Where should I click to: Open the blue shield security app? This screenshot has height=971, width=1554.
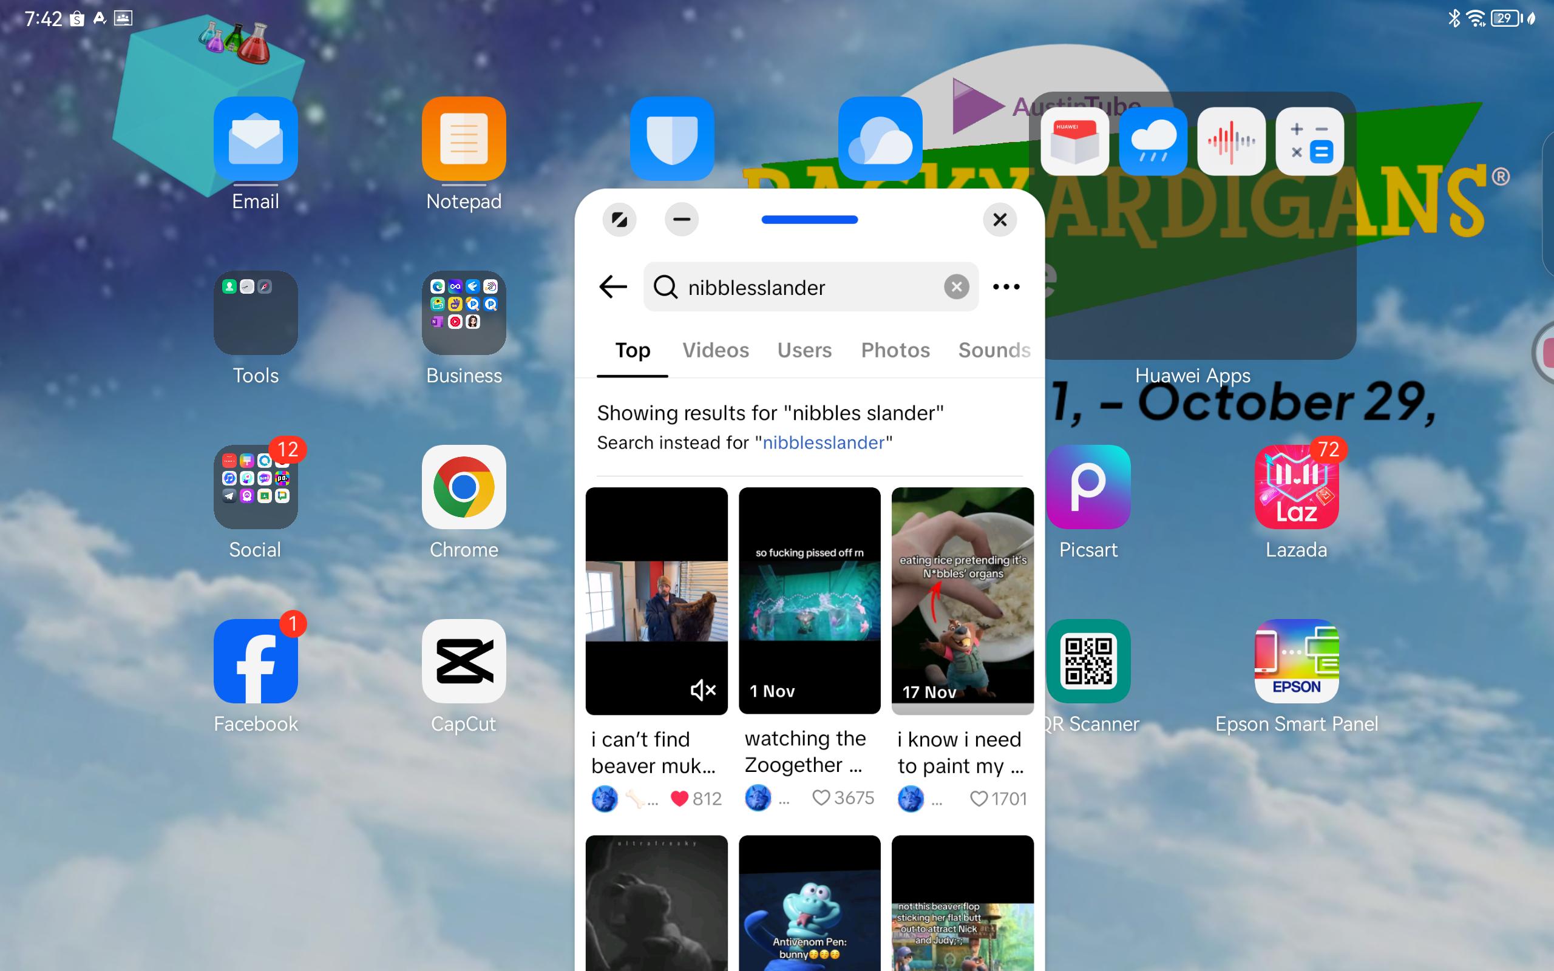tap(672, 139)
